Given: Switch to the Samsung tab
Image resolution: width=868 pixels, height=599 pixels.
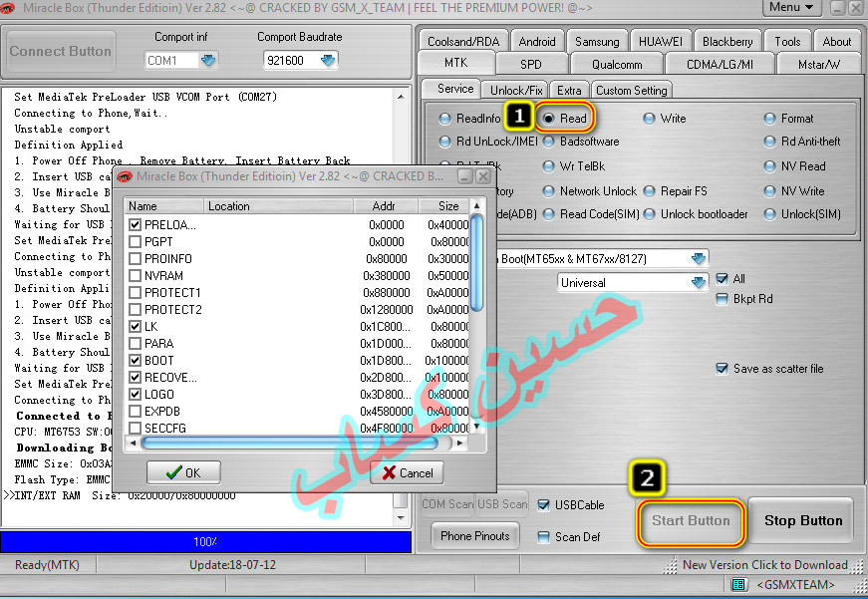Looking at the screenshot, I should [597, 42].
